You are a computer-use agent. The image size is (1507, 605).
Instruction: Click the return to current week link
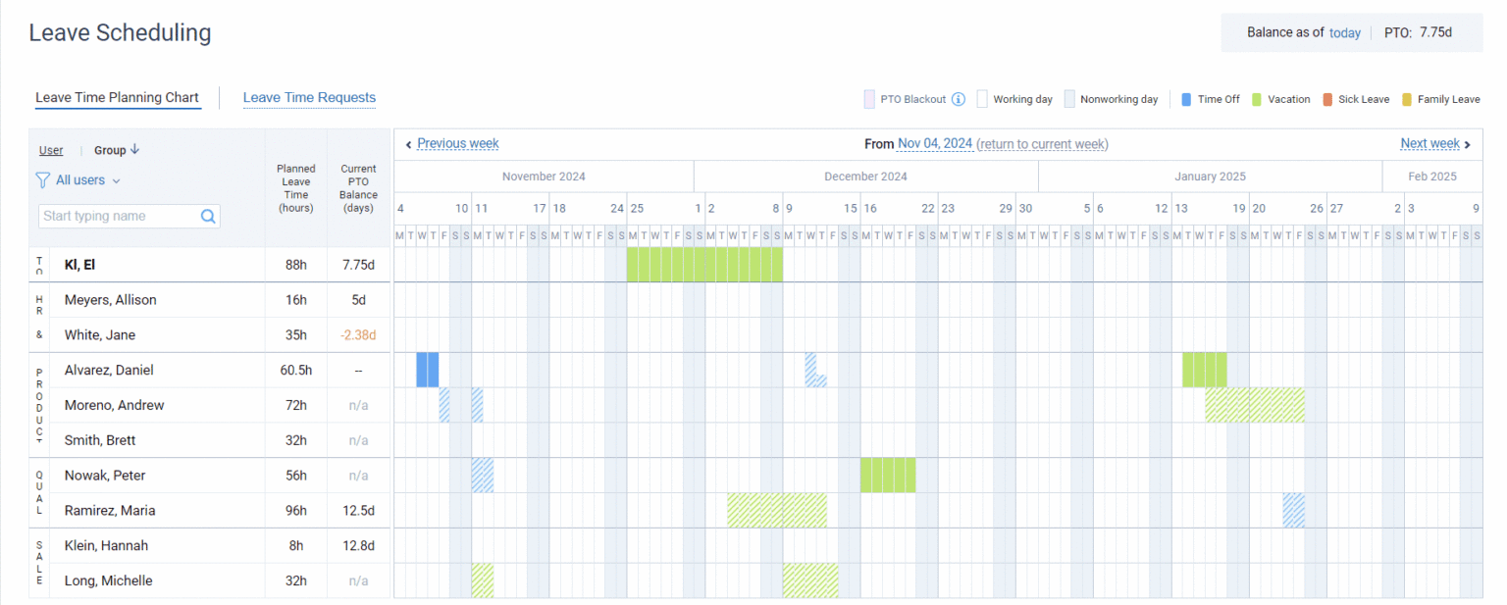tap(1043, 144)
